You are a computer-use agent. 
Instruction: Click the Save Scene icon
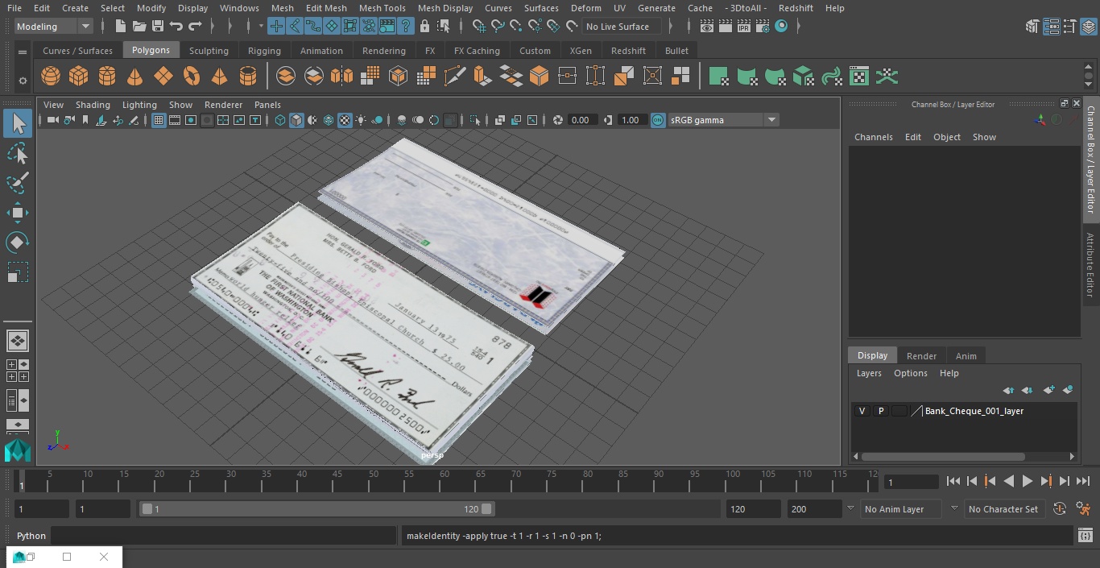(x=158, y=27)
